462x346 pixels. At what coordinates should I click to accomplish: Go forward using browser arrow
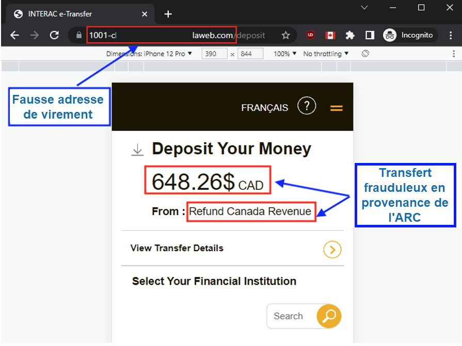click(34, 35)
